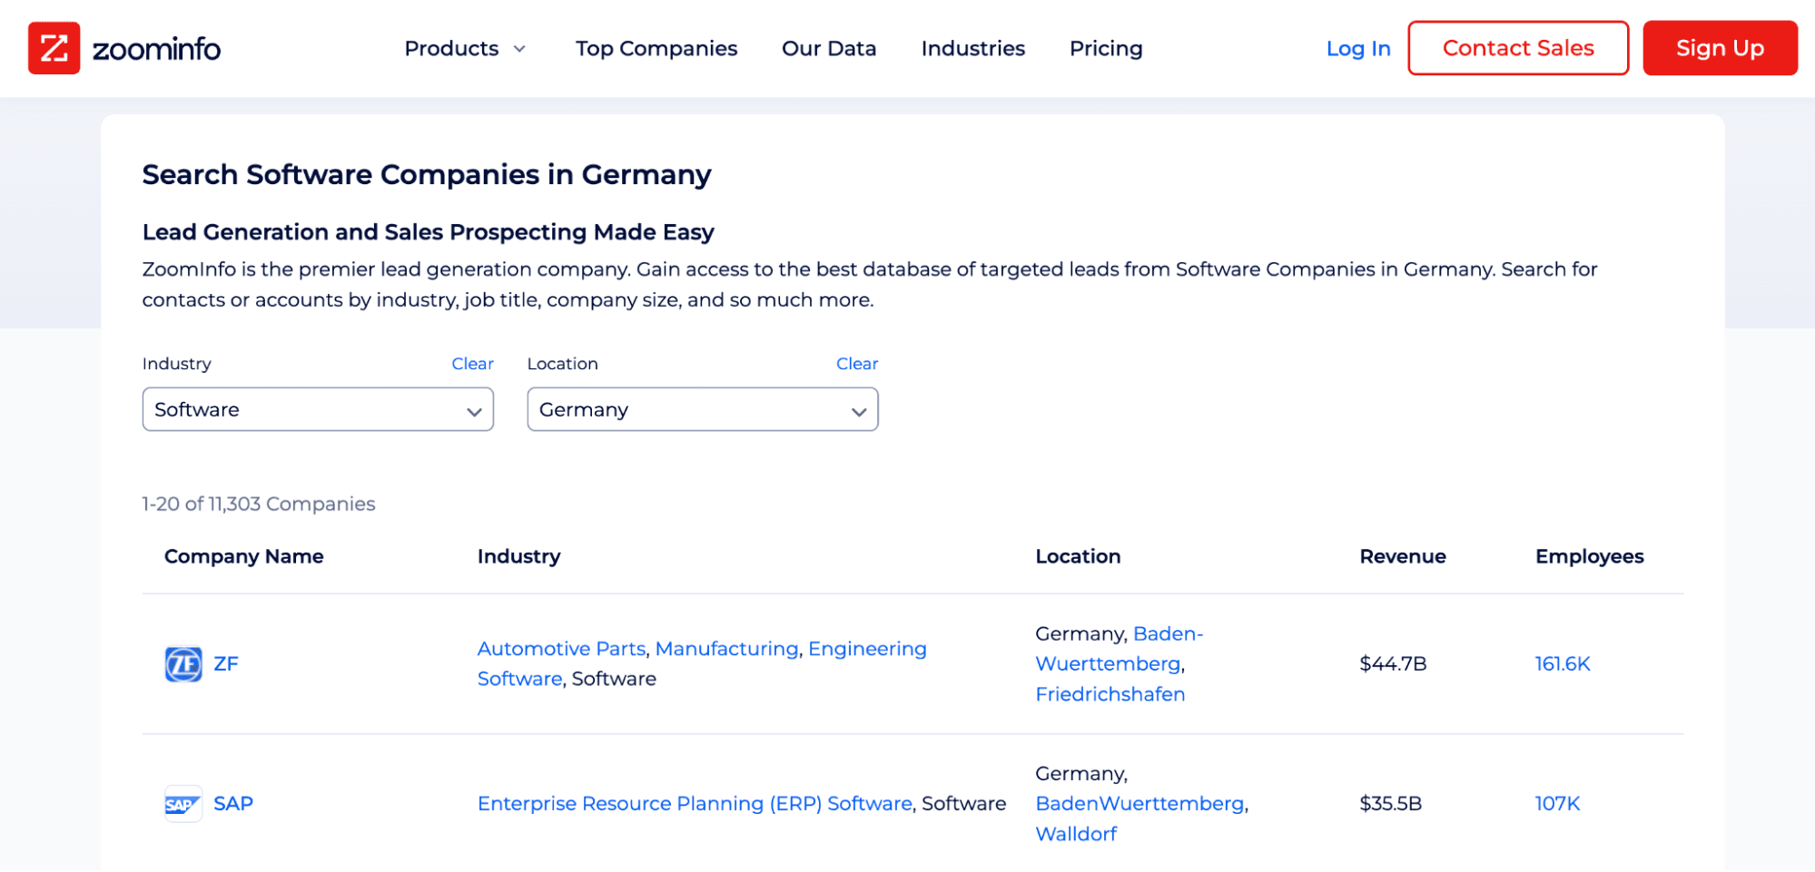Open the SAP company logo icon
The image size is (1815, 872).
182,804
